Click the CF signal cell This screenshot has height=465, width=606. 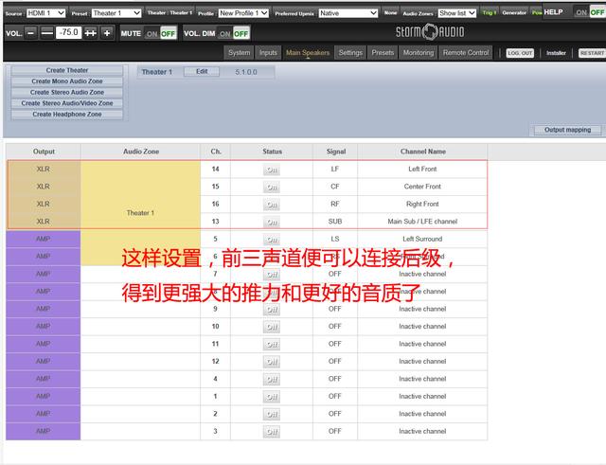(335, 187)
